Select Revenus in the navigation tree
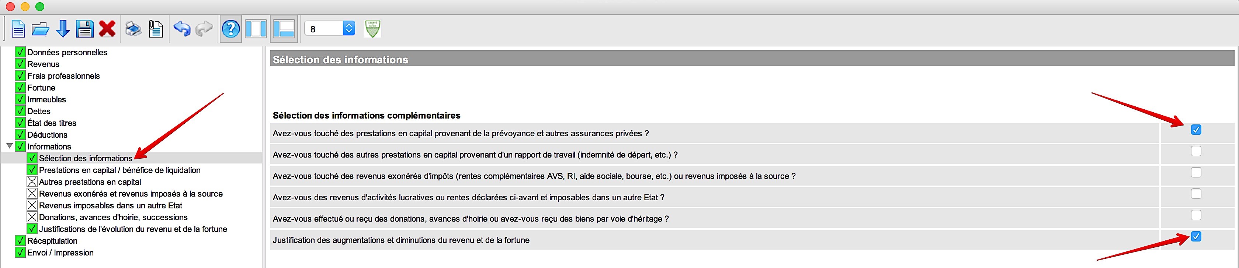The height and width of the screenshot is (268, 1239). 43,64
